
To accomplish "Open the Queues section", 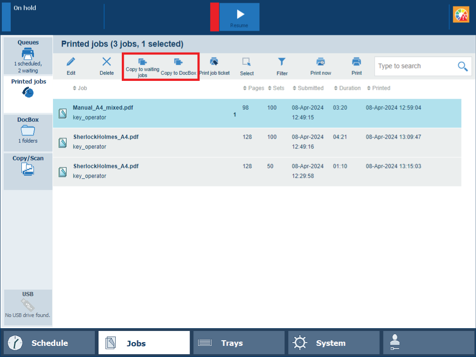I will pos(28,56).
